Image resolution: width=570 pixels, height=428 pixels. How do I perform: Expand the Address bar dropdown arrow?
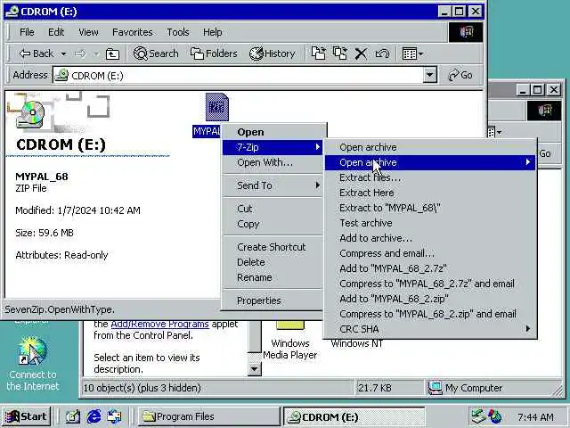(x=429, y=75)
